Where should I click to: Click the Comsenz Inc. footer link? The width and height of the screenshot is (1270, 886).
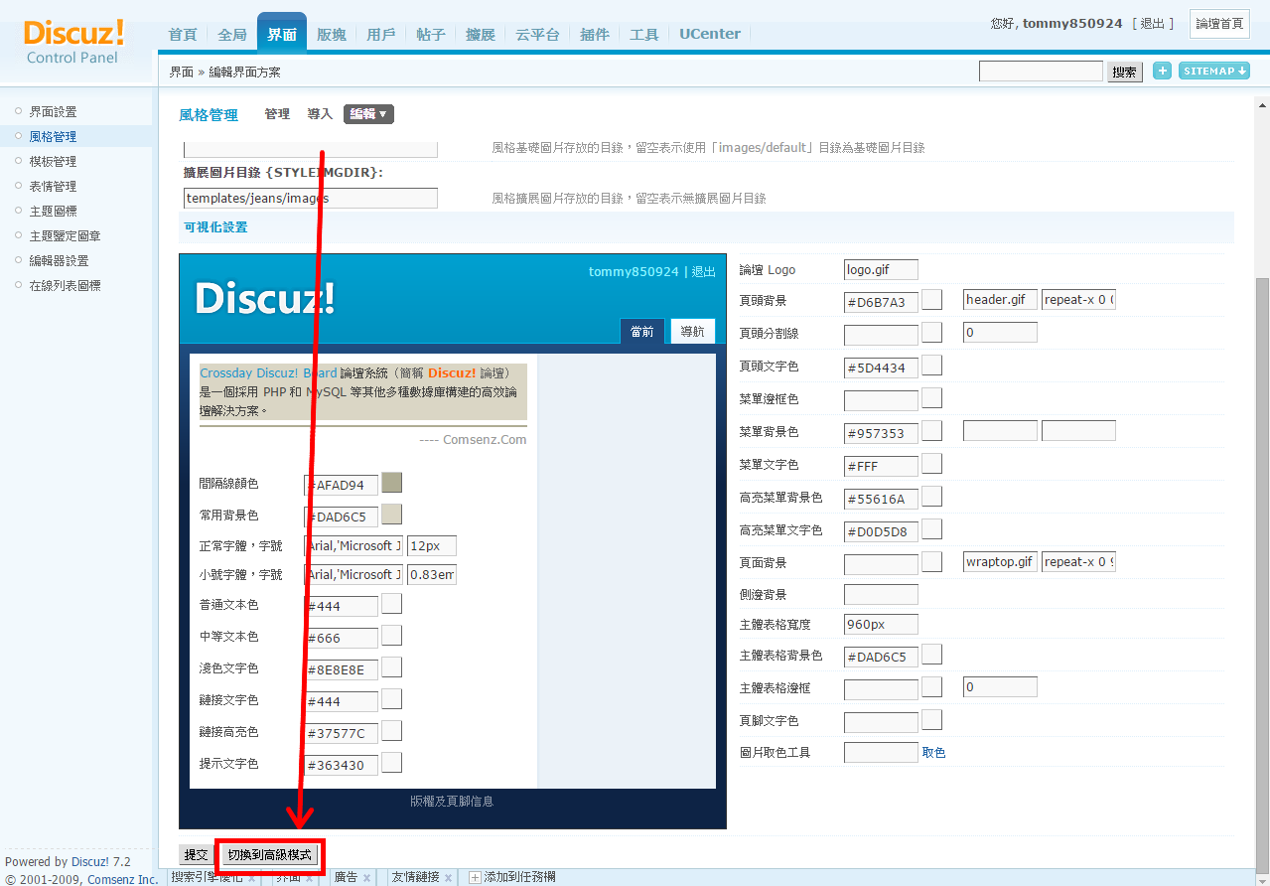pos(123,879)
